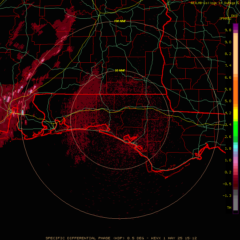Click the 9.8 value on the color scale
Viewport: 240px width, 240px height.
[x=228, y=30]
